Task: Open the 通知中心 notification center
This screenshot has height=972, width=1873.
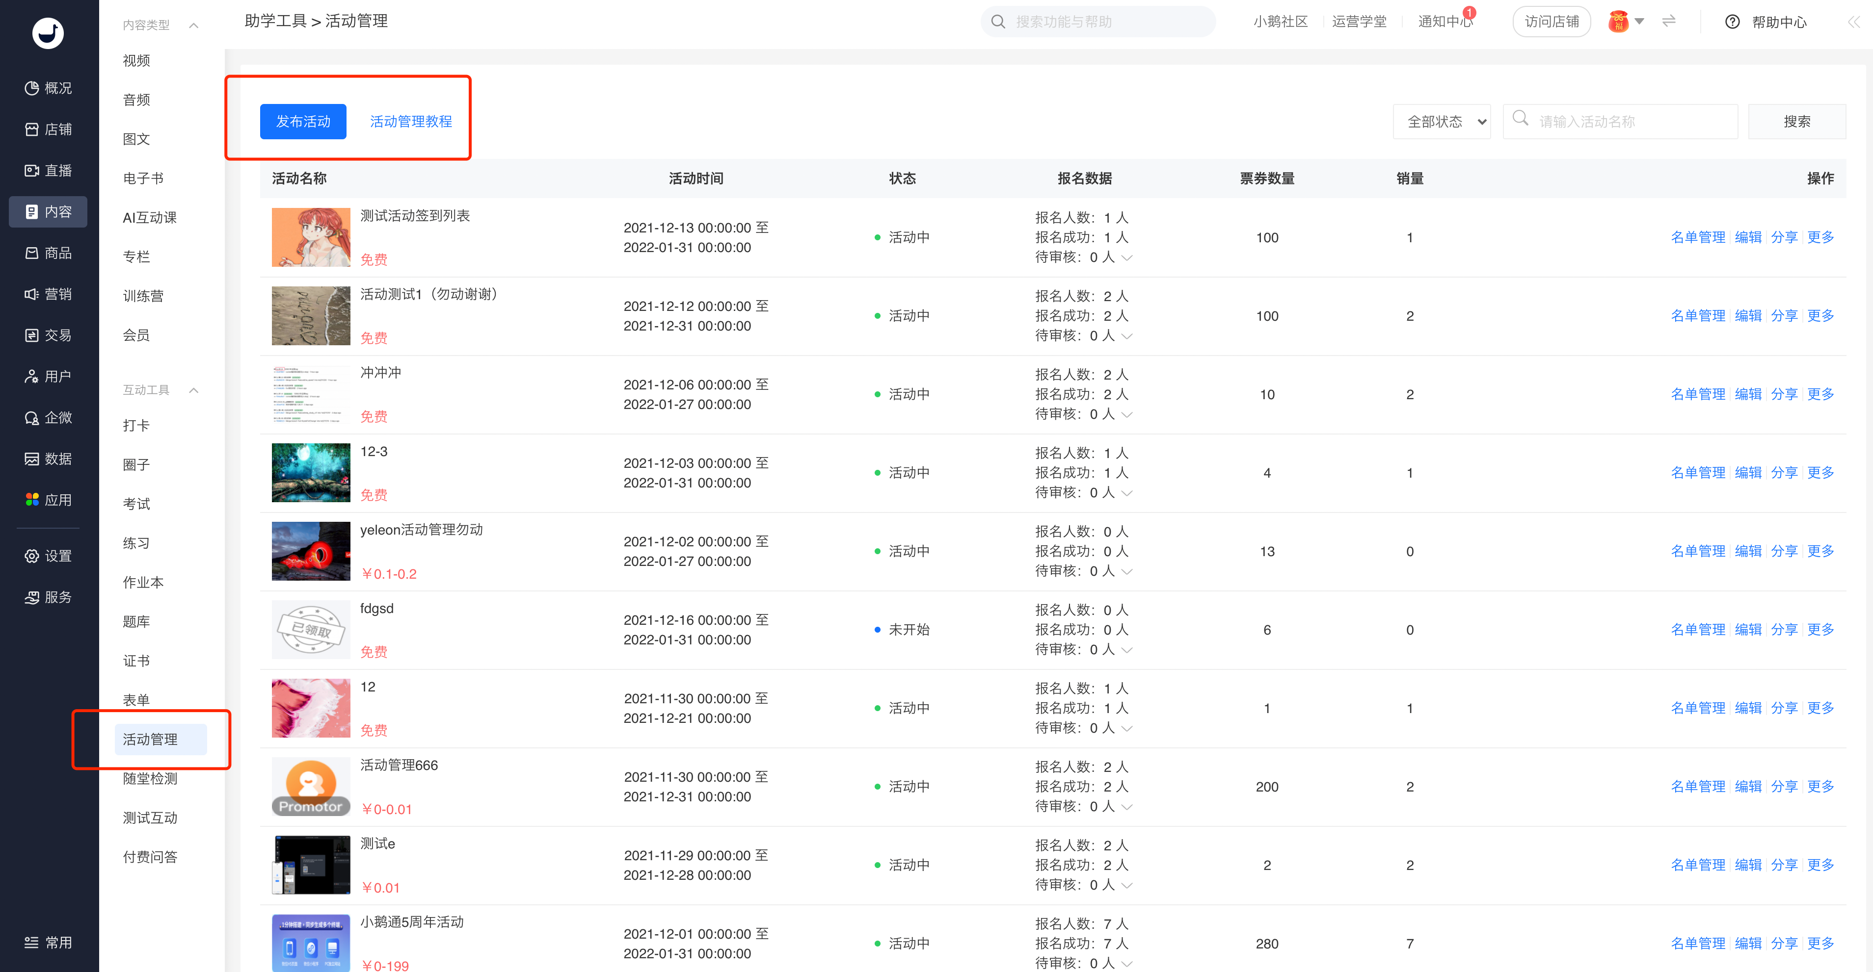Action: [1444, 22]
